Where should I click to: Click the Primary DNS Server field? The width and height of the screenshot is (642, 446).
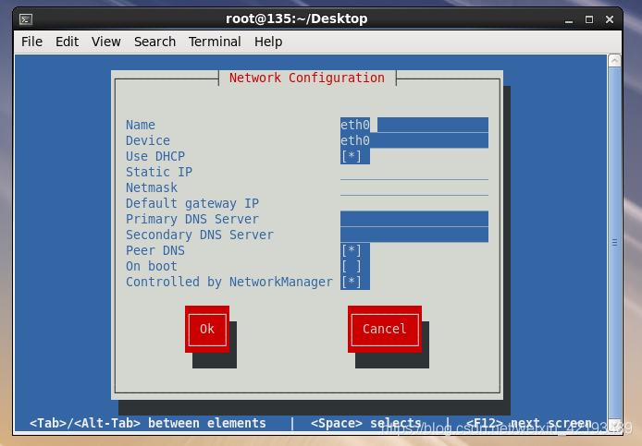point(414,219)
